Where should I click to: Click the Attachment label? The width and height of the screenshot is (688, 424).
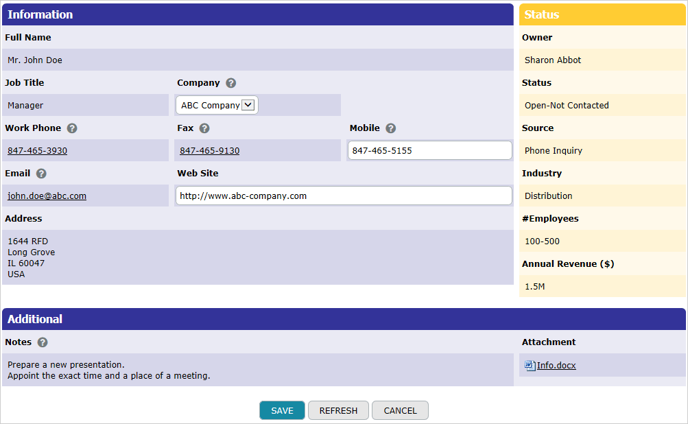pyautogui.click(x=549, y=342)
